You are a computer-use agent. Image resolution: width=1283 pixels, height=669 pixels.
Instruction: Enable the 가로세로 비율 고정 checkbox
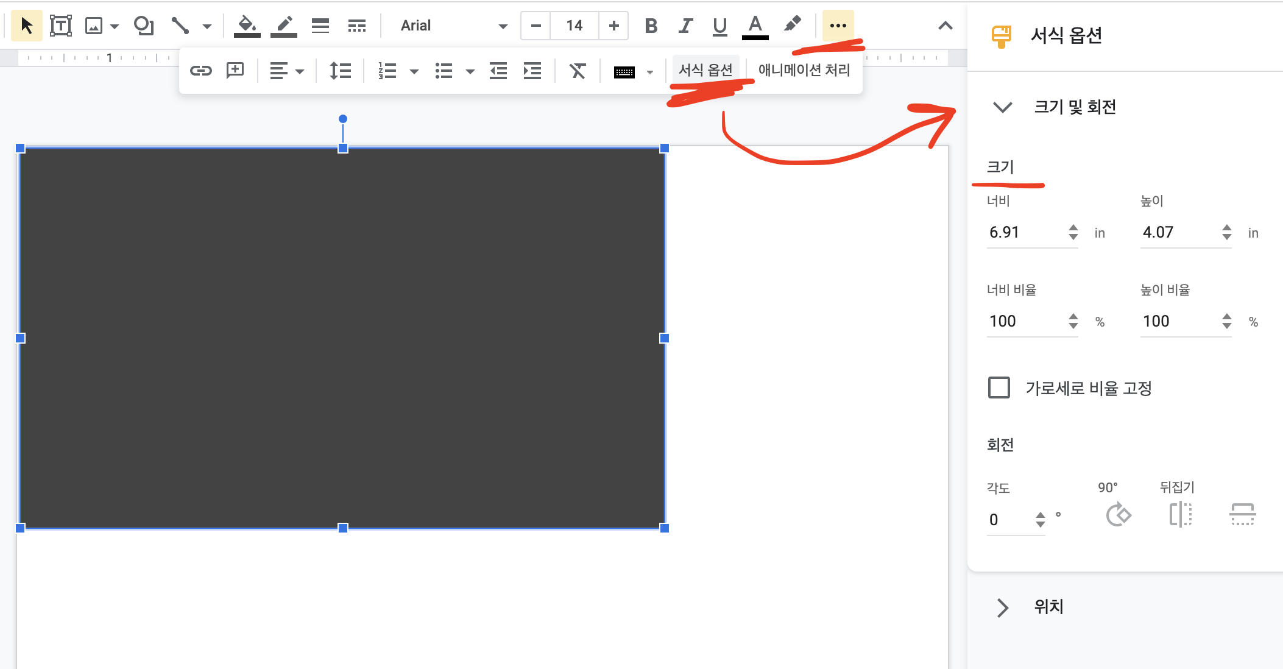click(999, 388)
